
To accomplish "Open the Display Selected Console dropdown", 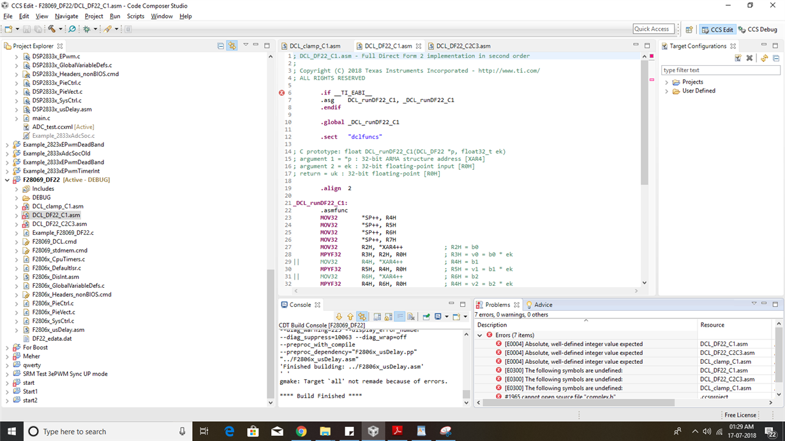I will [x=447, y=316].
